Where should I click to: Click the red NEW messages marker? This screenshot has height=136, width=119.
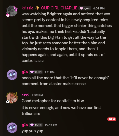point(112,119)
